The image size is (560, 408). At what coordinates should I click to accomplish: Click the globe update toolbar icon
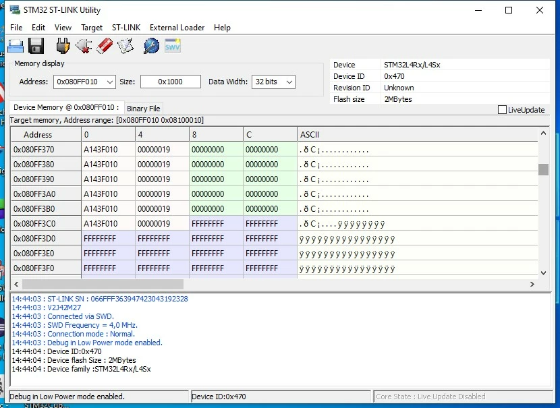[151, 46]
